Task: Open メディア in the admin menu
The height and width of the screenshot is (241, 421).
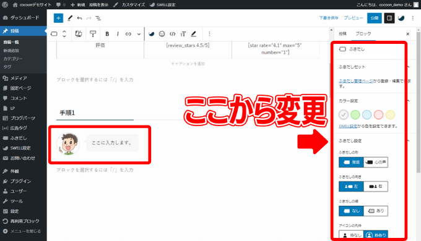Action: pyautogui.click(x=24, y=78)
